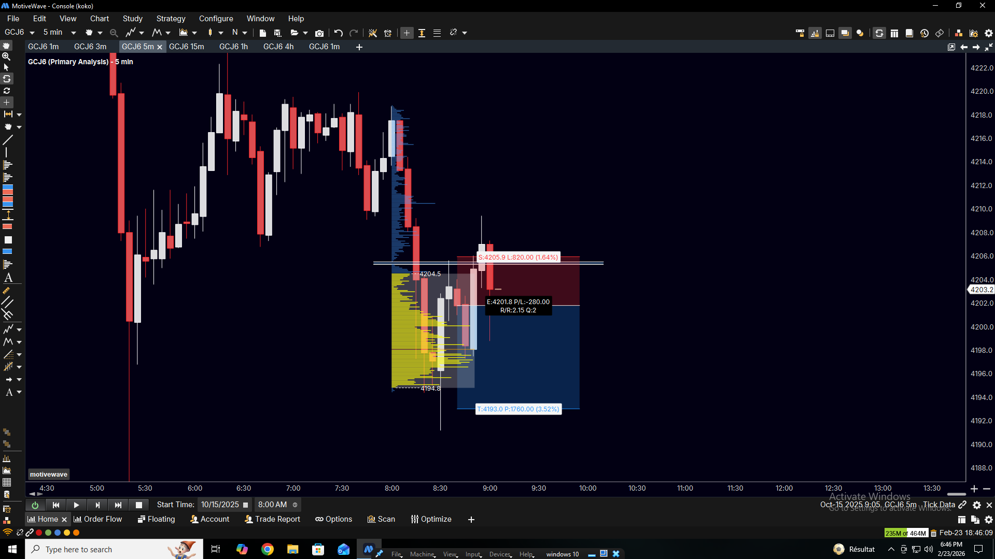995x559 pixels.
Task: Click the 8:00 AM time field
Action: click(x=277, y=505)
